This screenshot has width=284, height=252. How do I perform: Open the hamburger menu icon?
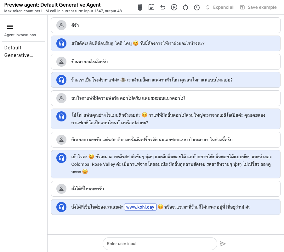[10, 27]
